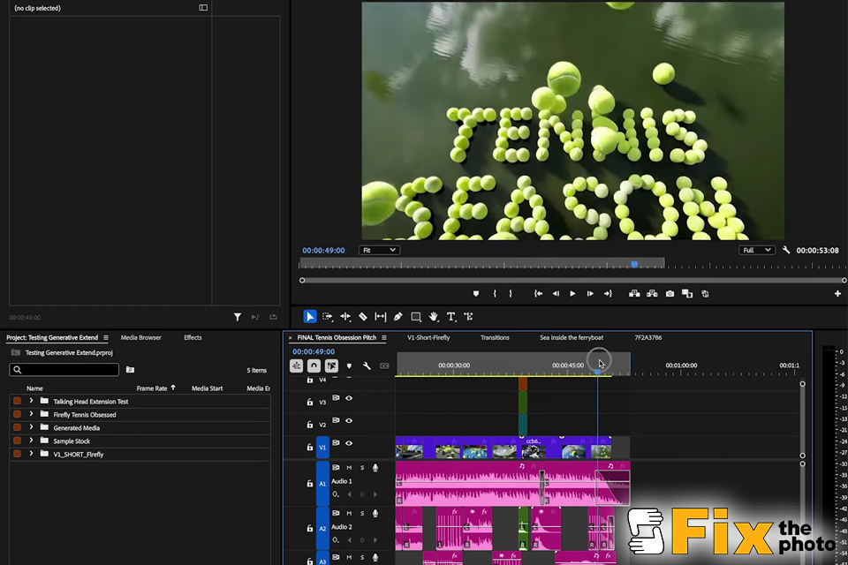Open timeline wrench display settings
The image size is (848, 565).
point(367,365)
